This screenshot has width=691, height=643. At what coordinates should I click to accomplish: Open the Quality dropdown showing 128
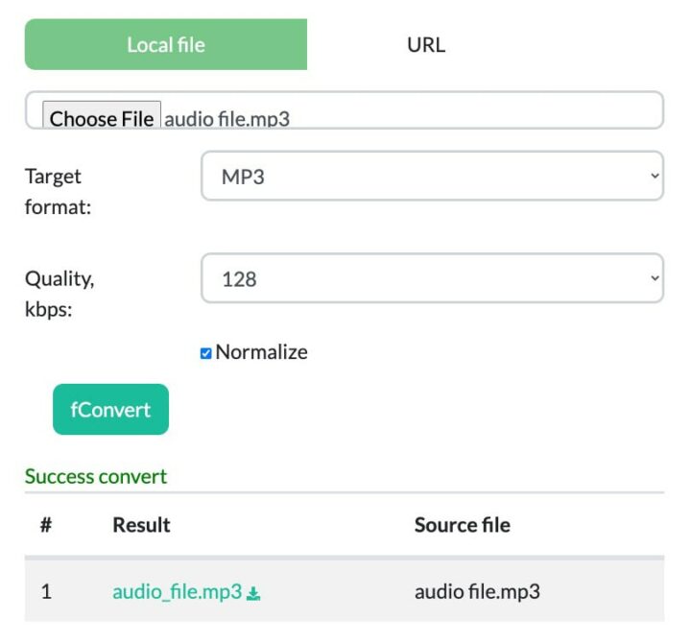432,278
